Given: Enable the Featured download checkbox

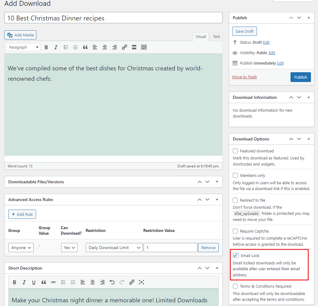Looking at the screenshot, I should 235,151.
